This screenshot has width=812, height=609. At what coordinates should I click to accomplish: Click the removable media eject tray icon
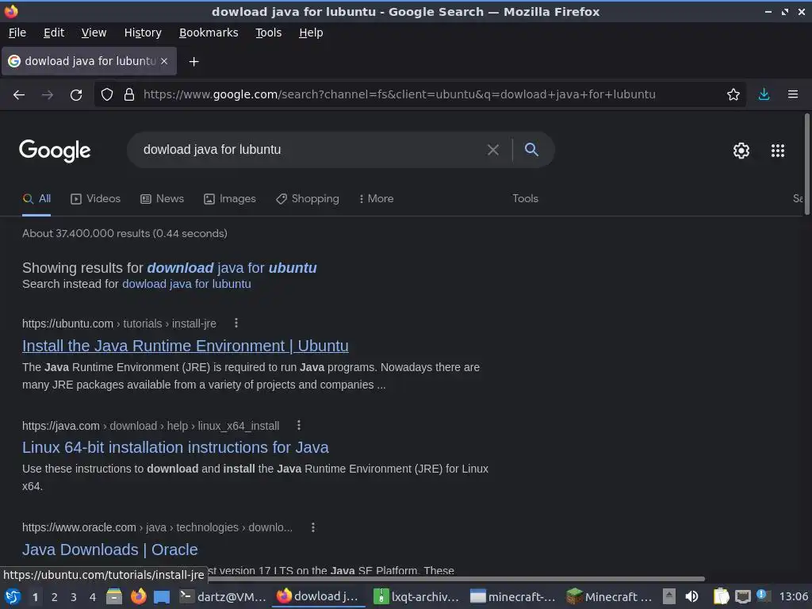tap(669, 596)
